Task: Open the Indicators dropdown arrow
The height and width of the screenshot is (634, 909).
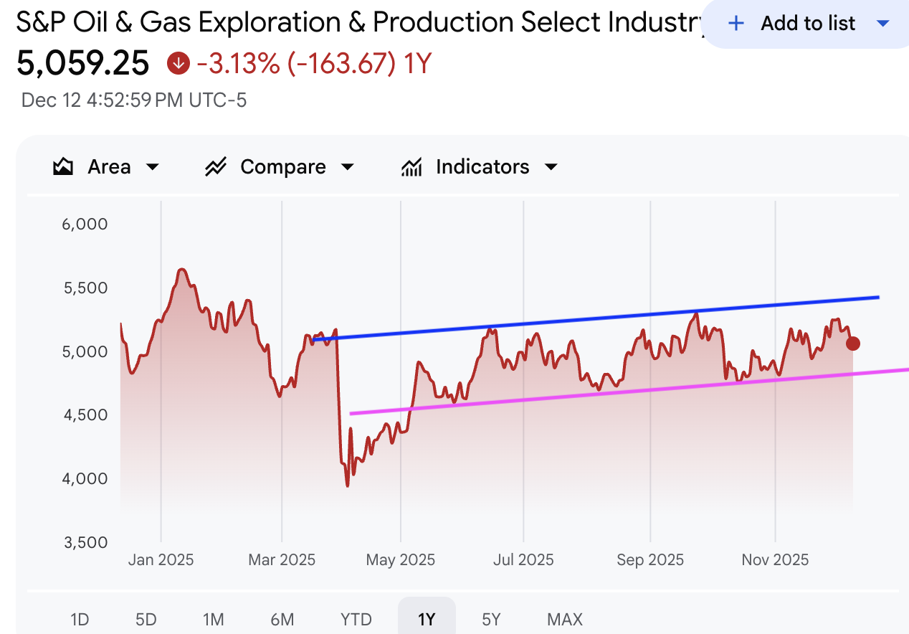Action: (550, 166)
